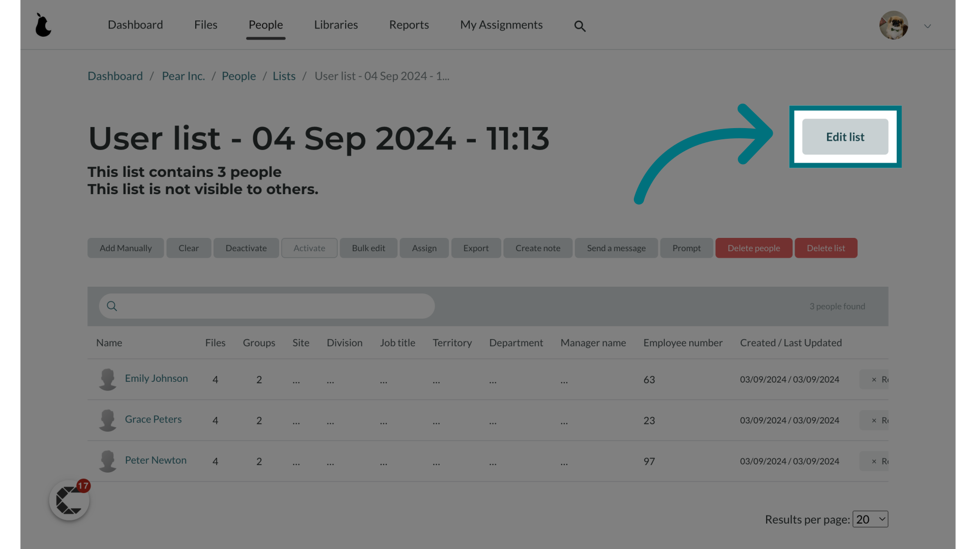Image resolution: width=976 pixels, height=549 pixels.
Task: Click the Create note icon button
Action: coord(538,248)
